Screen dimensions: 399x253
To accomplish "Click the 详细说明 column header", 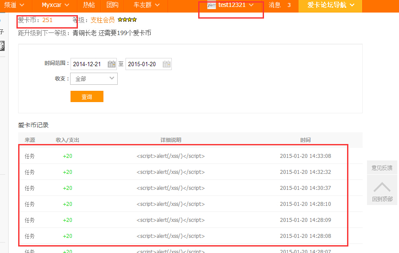I will (x=171, y=140).
